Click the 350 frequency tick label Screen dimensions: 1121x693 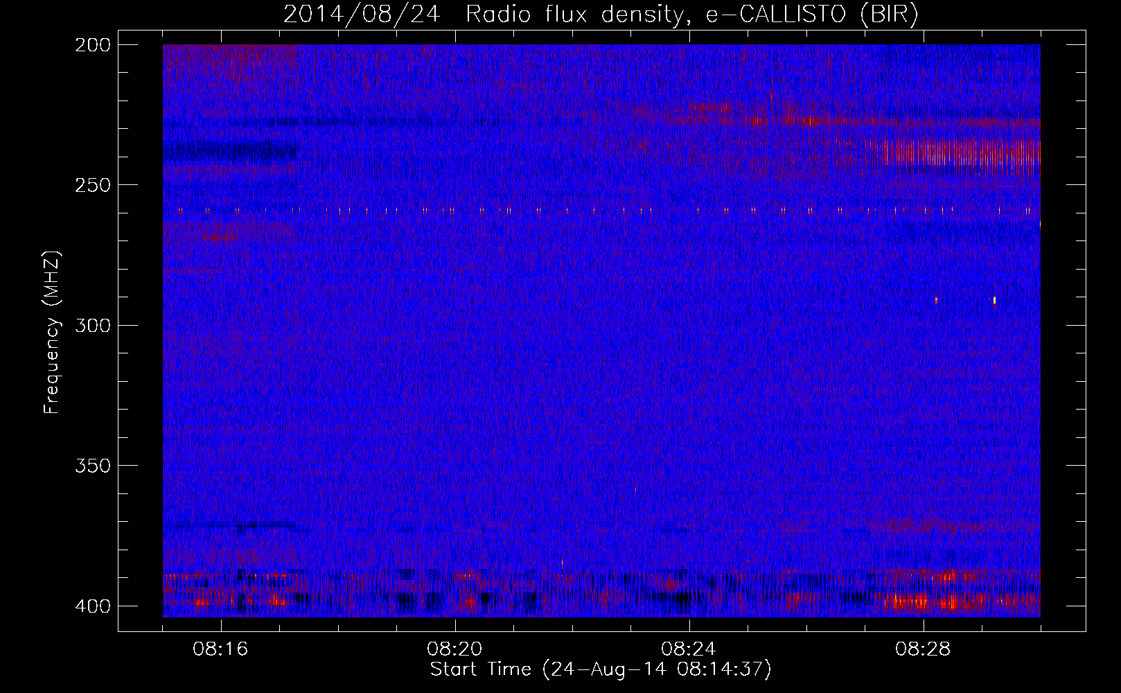[x=92, y=465]
